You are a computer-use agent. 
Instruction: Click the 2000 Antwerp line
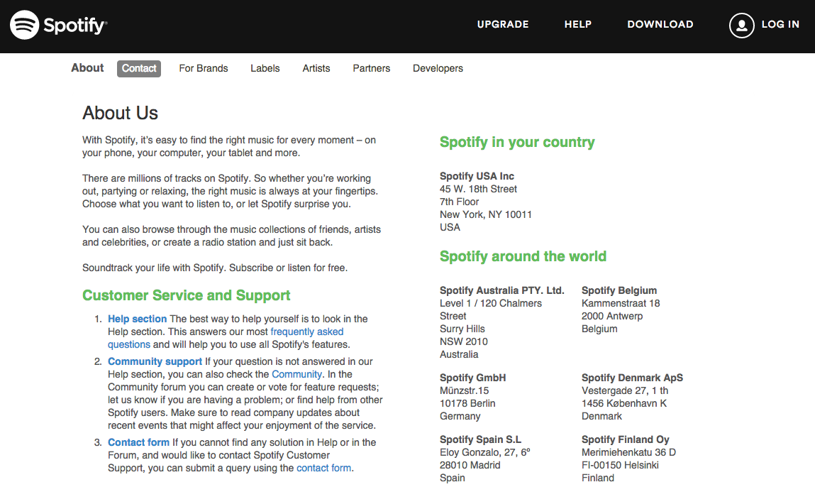(611, 317)
